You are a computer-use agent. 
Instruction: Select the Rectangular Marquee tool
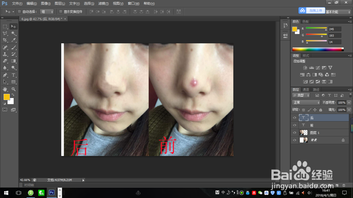point(5,26)
